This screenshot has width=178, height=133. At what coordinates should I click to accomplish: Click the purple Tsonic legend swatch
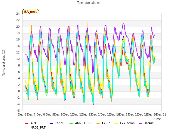(x=140, y=124)
